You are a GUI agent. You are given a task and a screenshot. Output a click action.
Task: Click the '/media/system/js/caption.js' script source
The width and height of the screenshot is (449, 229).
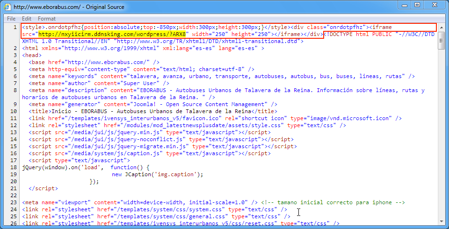point(115,153)
